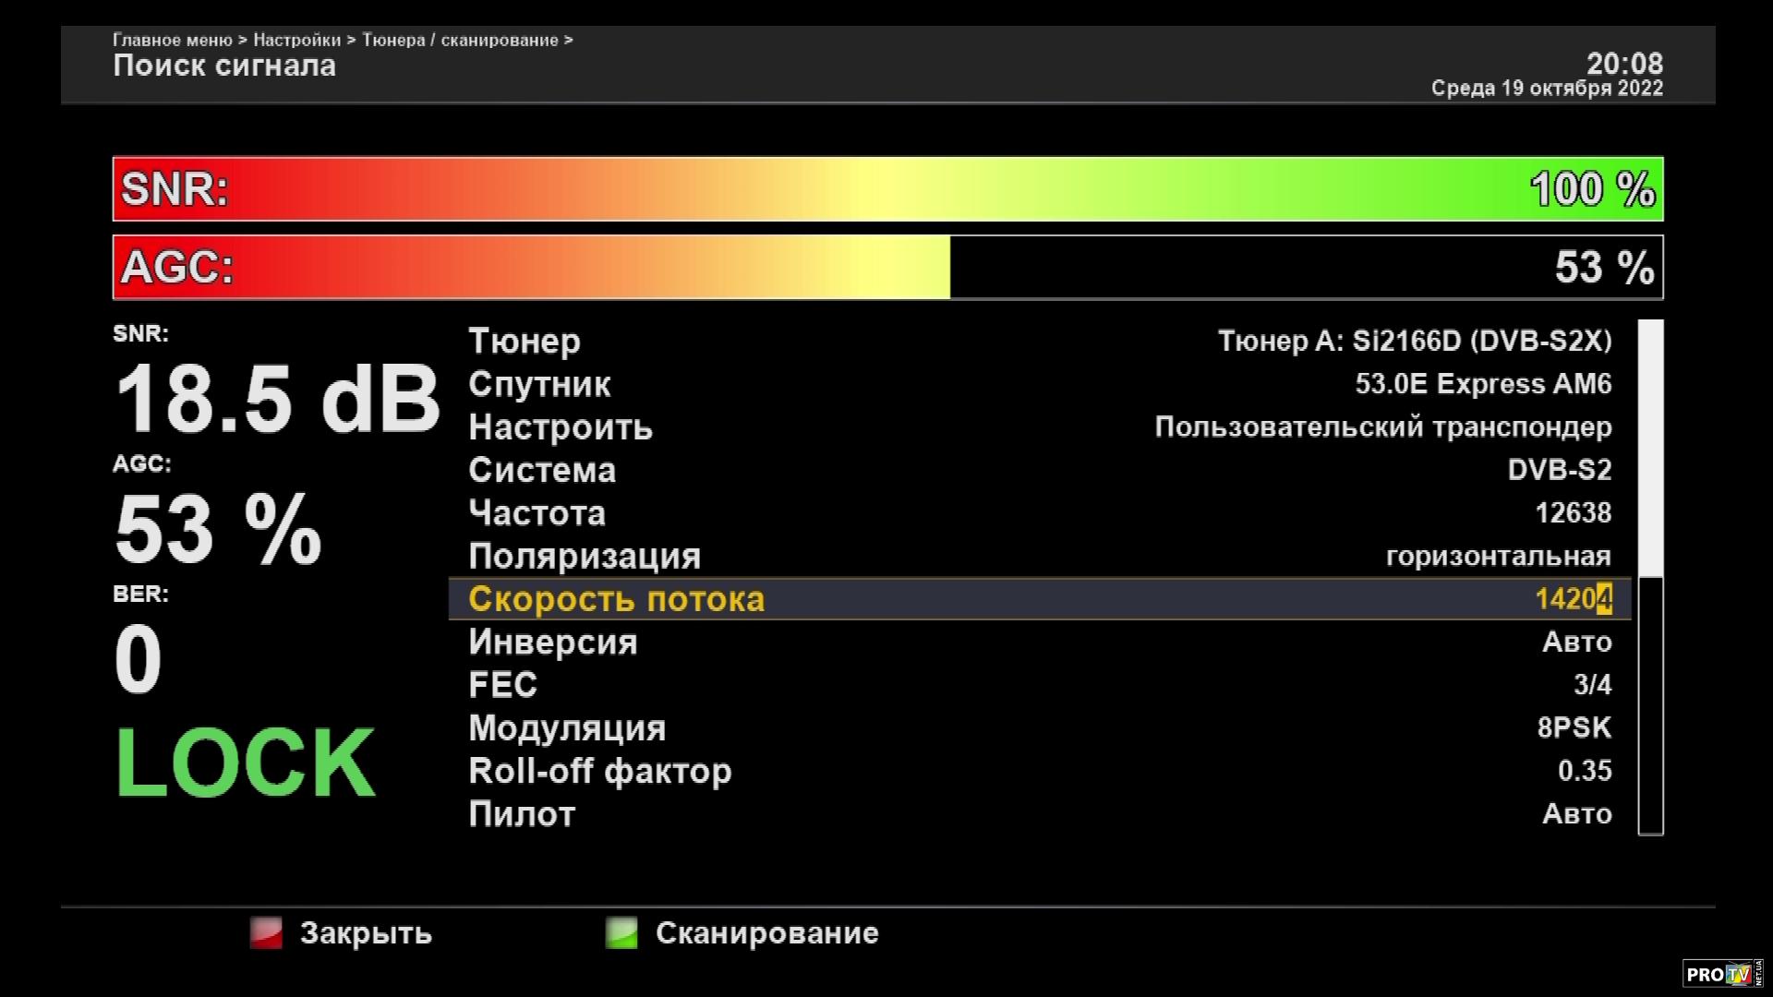
Task: Click the PRO TV logo watermark
Action: 1722,975
